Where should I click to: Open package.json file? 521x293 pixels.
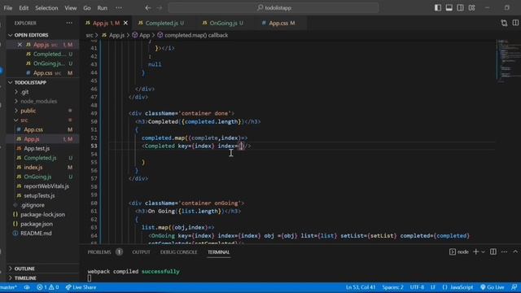click(37, 224)
